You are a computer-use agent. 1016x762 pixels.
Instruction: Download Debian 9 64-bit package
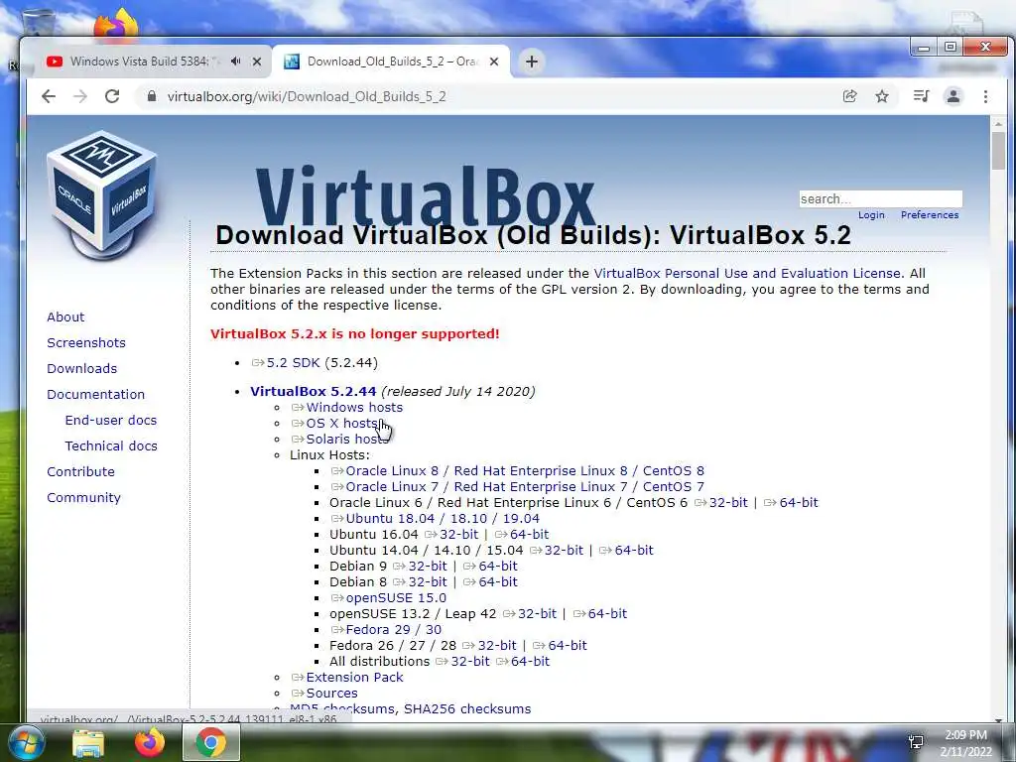pyautogui.click(x=498, y=567)
